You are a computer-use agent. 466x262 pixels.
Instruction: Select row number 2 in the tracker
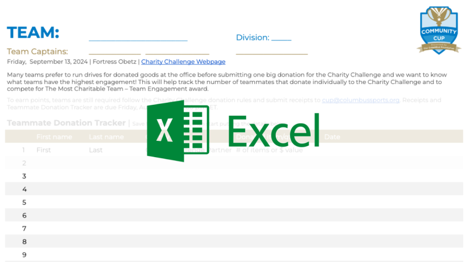(x=24, y=163)
